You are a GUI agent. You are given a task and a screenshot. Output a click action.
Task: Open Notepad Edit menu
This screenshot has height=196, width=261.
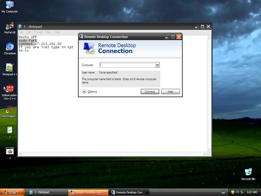[29, 32]
